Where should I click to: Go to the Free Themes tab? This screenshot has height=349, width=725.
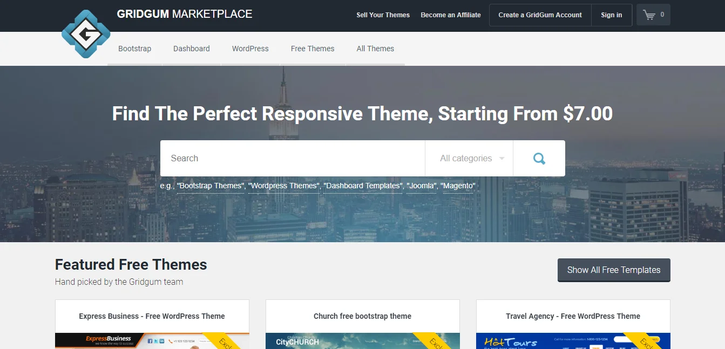[313, 49]
